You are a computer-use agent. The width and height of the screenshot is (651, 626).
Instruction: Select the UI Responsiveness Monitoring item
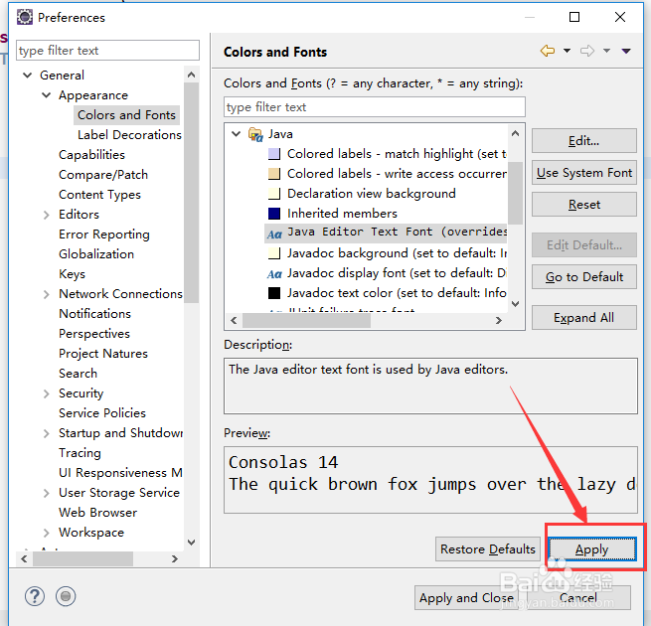coord(120,473)
